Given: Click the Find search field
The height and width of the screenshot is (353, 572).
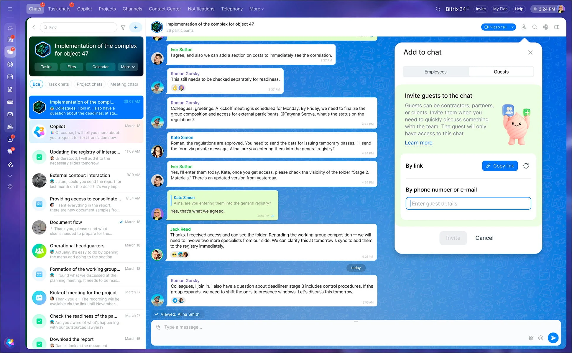Looking at the screenshot, I should click(78, 27).
